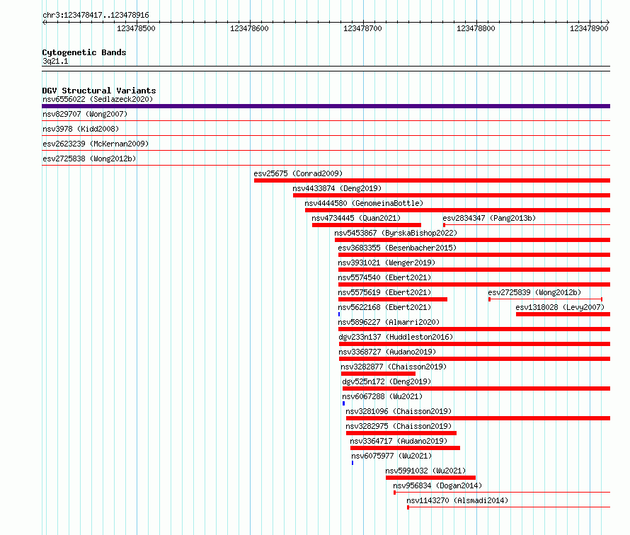The image size is (630, 535).
Task: Click the 123478900 ruler position
Action: 589,28
